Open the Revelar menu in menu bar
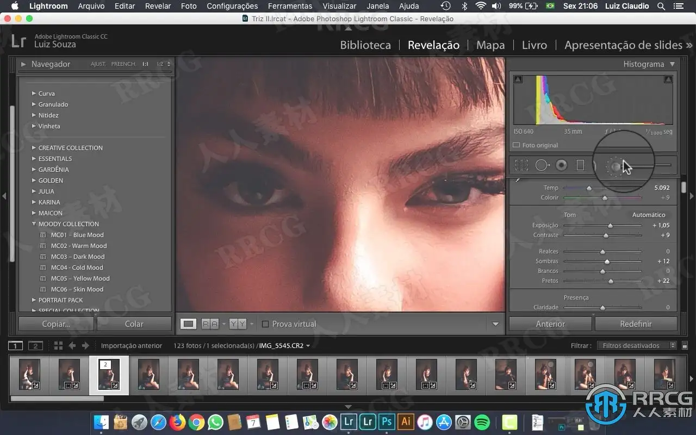The image size is (696, 435). pyautogui.click(x=158, y=6)
